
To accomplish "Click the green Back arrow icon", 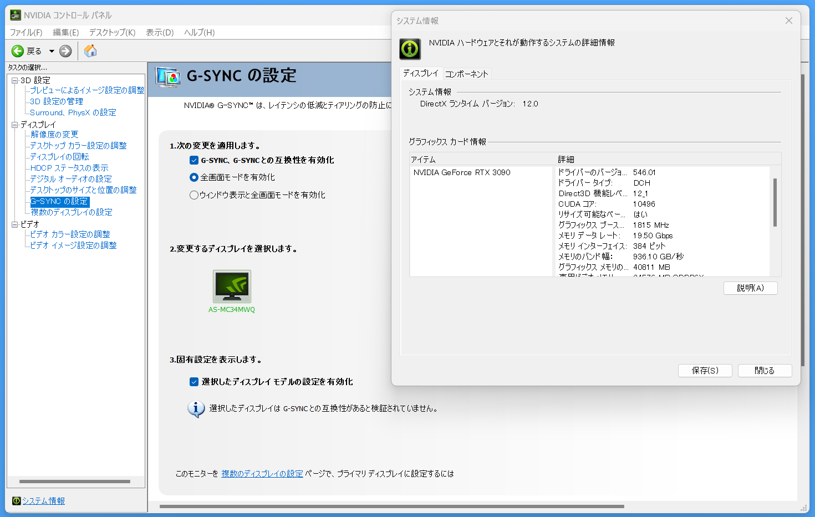I will (18, 51).
